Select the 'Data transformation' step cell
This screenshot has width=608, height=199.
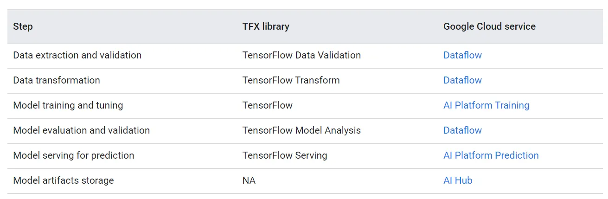tap(57, 80)
